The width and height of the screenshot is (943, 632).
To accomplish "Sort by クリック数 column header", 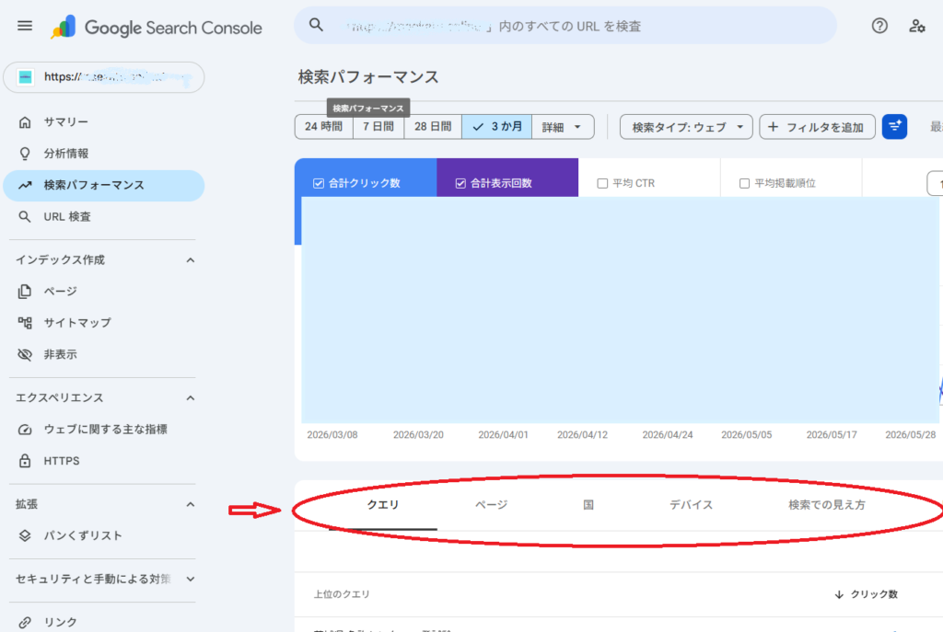I will [866, 594].
